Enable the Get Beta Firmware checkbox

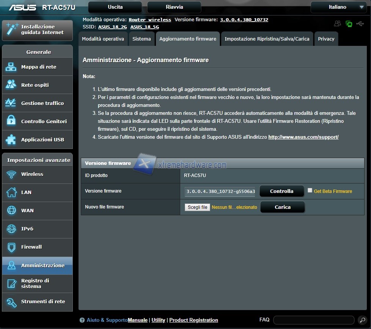click(x=310, y=191)
